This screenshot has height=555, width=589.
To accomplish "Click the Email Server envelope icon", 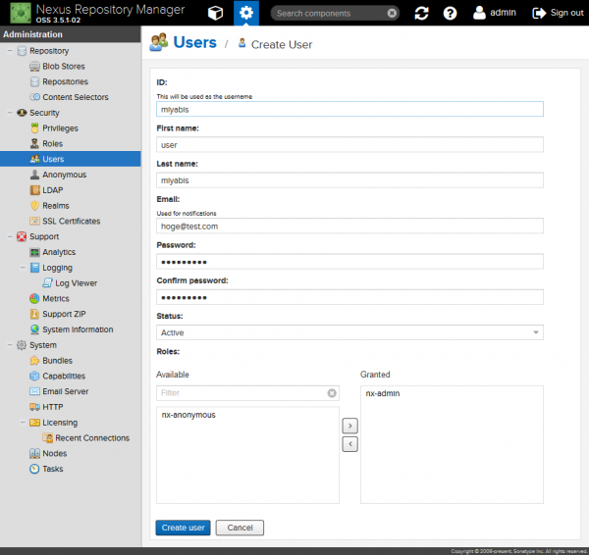I will [x=34, y=391].
